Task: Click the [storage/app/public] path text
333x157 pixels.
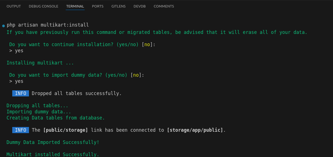Action: (195, 130)
